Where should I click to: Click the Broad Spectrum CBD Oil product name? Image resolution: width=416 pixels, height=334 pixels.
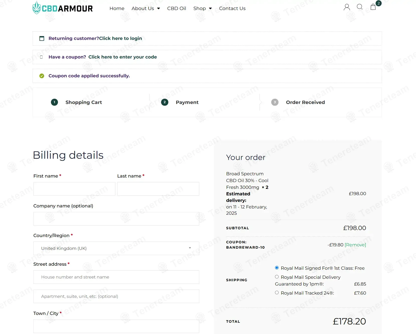point(247,181)
